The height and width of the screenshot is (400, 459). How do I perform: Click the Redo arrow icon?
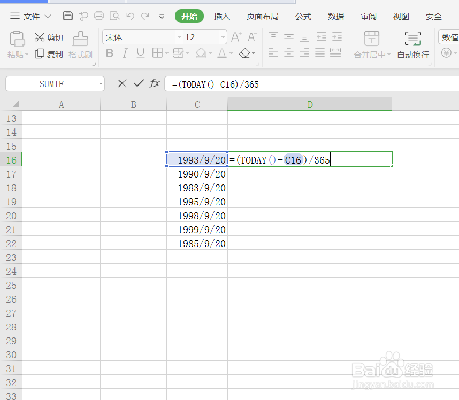tap(145, 16)
